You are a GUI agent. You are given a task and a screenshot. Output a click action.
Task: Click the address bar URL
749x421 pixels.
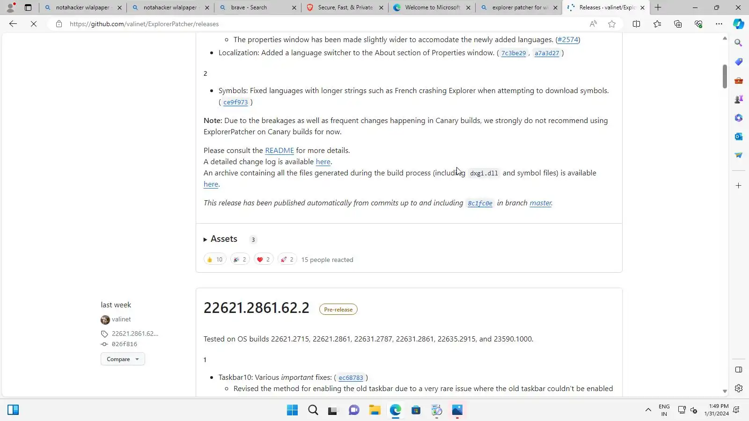pos(144,24)
